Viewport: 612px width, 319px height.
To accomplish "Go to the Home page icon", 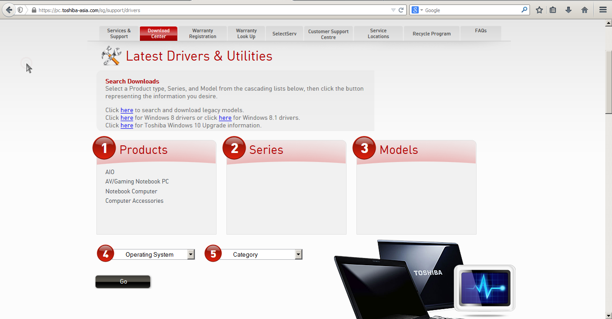I will (585, 10).
